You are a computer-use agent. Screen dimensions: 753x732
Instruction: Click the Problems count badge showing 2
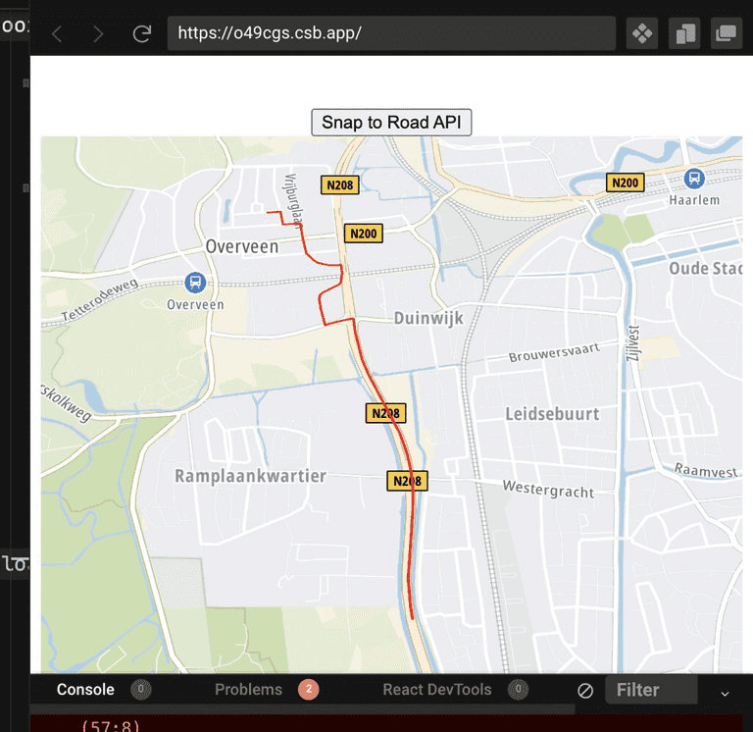308,690
